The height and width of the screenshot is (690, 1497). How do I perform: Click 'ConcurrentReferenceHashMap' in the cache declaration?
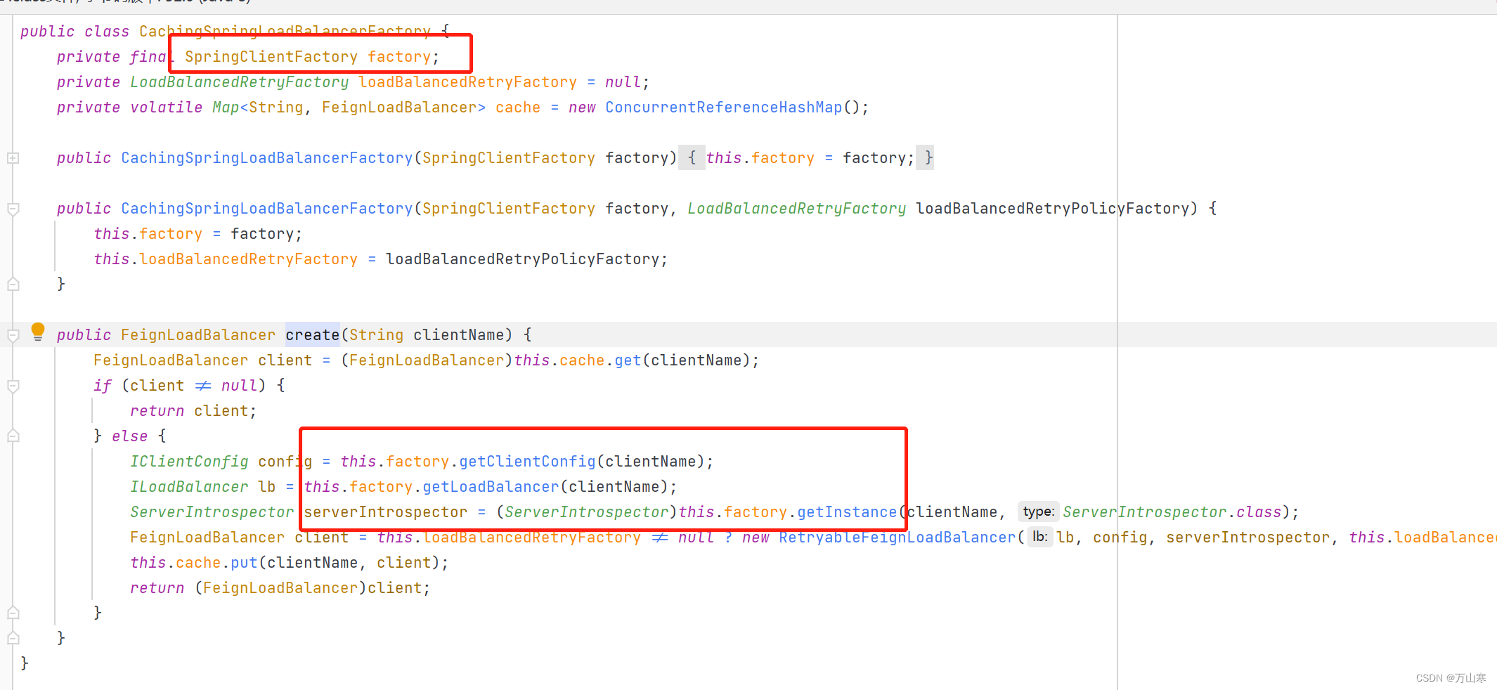tap(723, 108)
